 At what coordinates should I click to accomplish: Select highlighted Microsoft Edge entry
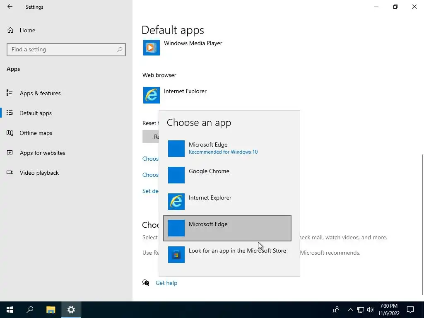click(227, 228)
